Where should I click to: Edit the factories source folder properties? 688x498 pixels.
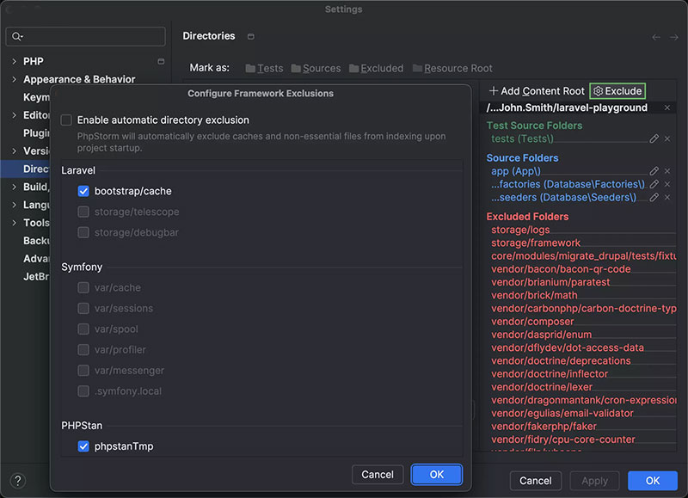coord(654,184)
